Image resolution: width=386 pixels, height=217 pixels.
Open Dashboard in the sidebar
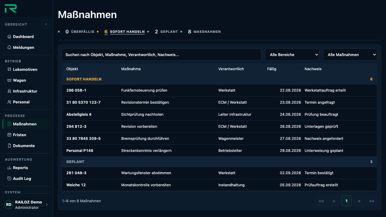coord(27,36)
